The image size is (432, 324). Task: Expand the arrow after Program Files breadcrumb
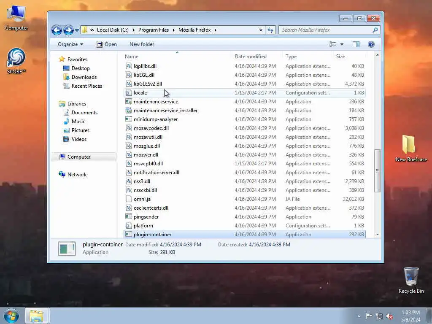(x=173, y=30)
